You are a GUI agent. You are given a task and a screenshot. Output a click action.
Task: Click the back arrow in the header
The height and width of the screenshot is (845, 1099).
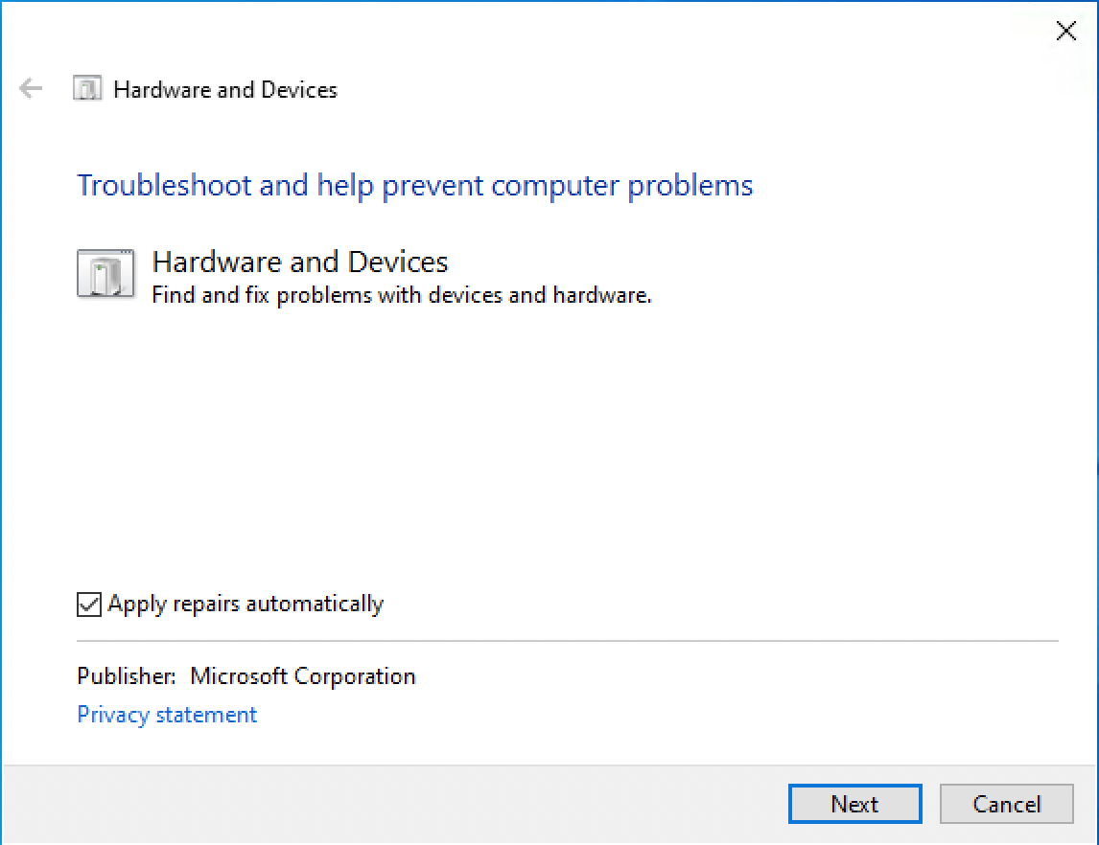31,90
